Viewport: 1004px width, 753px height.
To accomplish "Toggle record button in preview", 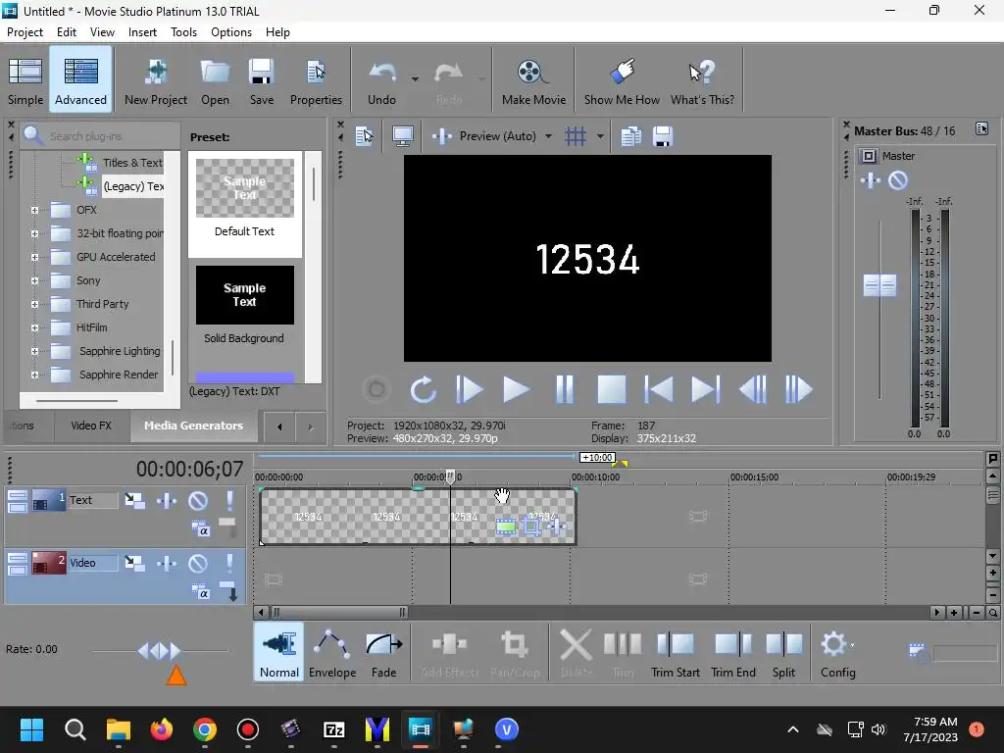I will 376,389.
